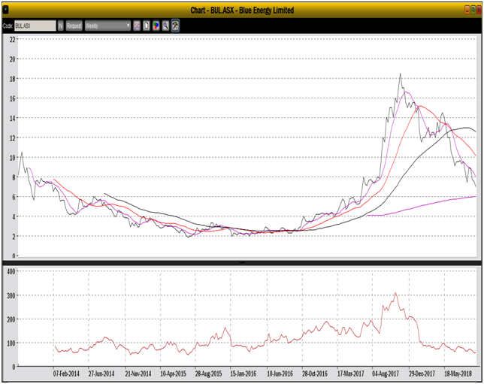The image size is (484, 384).
Task: Click the 29-Dec-2017 date label
Action: coord(422,373)
